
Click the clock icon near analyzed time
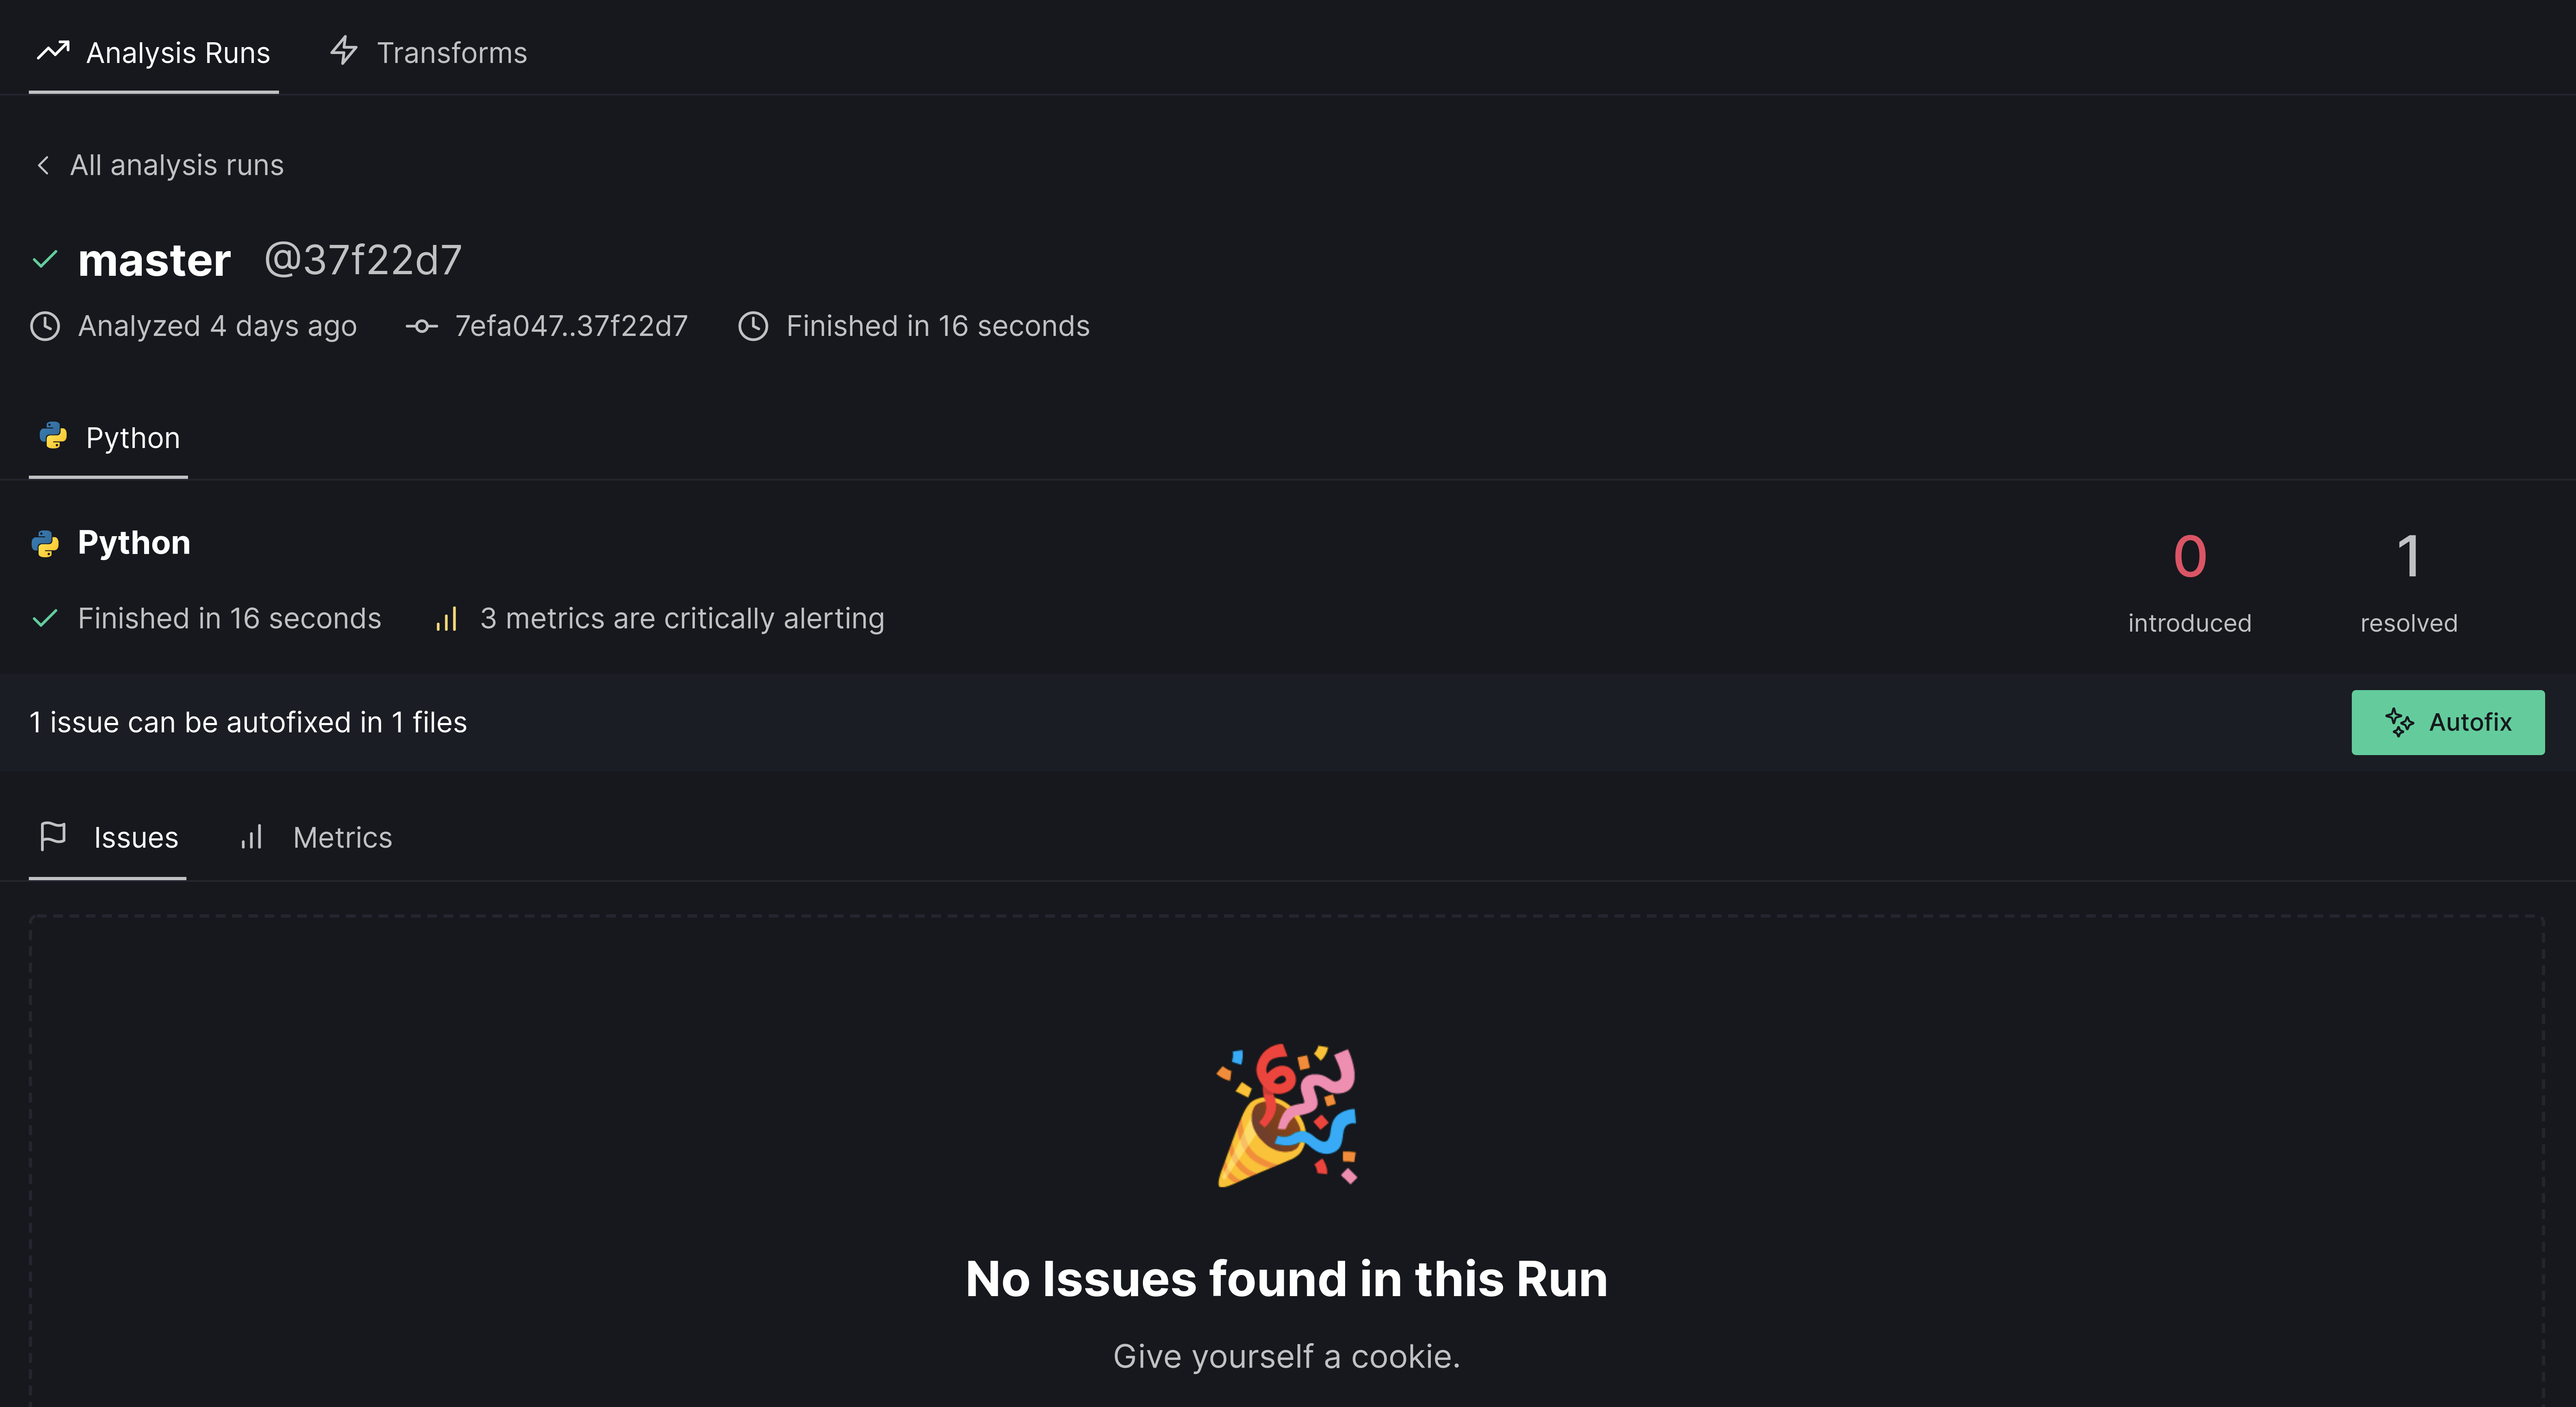(47, 326)
